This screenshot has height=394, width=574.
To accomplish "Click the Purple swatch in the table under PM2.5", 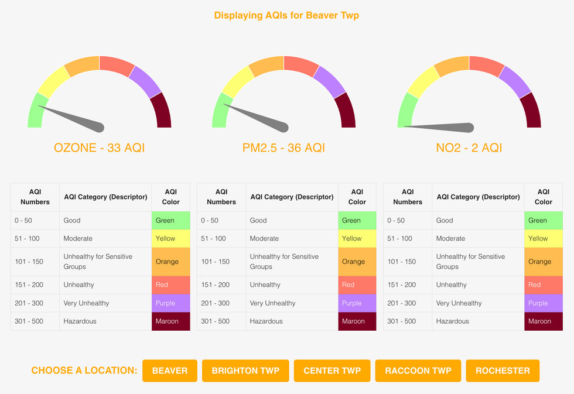I will (x=357, y=303).
